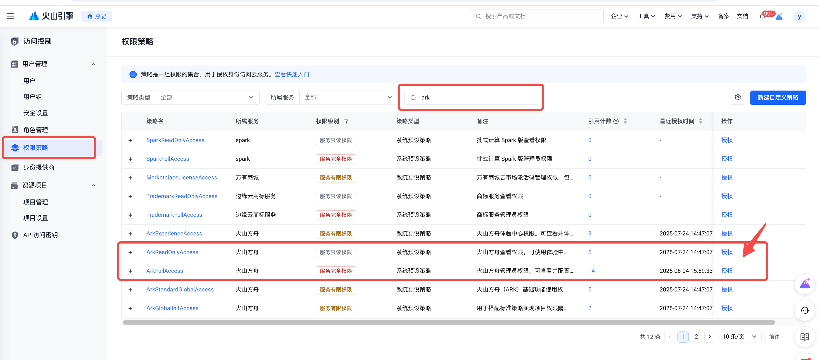Click the customer service headset icon
Viewport: 819px width, 360px height.
(x=804, y=310)
